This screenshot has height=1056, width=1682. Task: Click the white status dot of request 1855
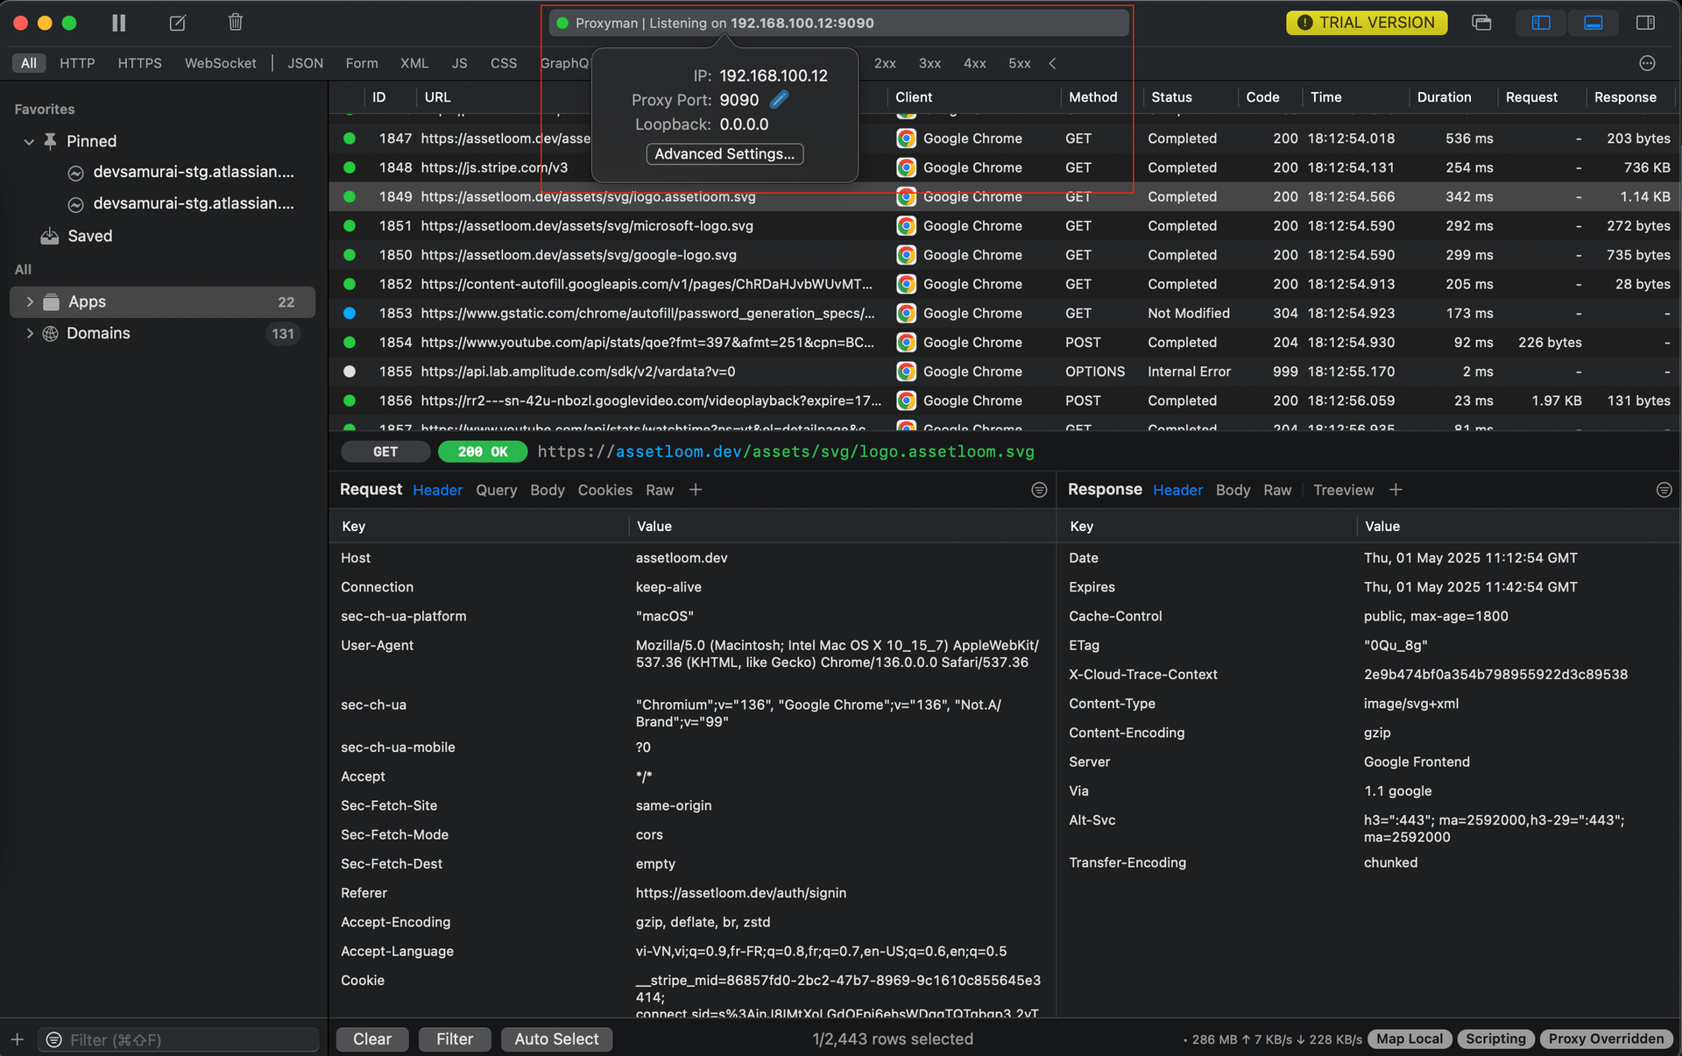[350, 372]
